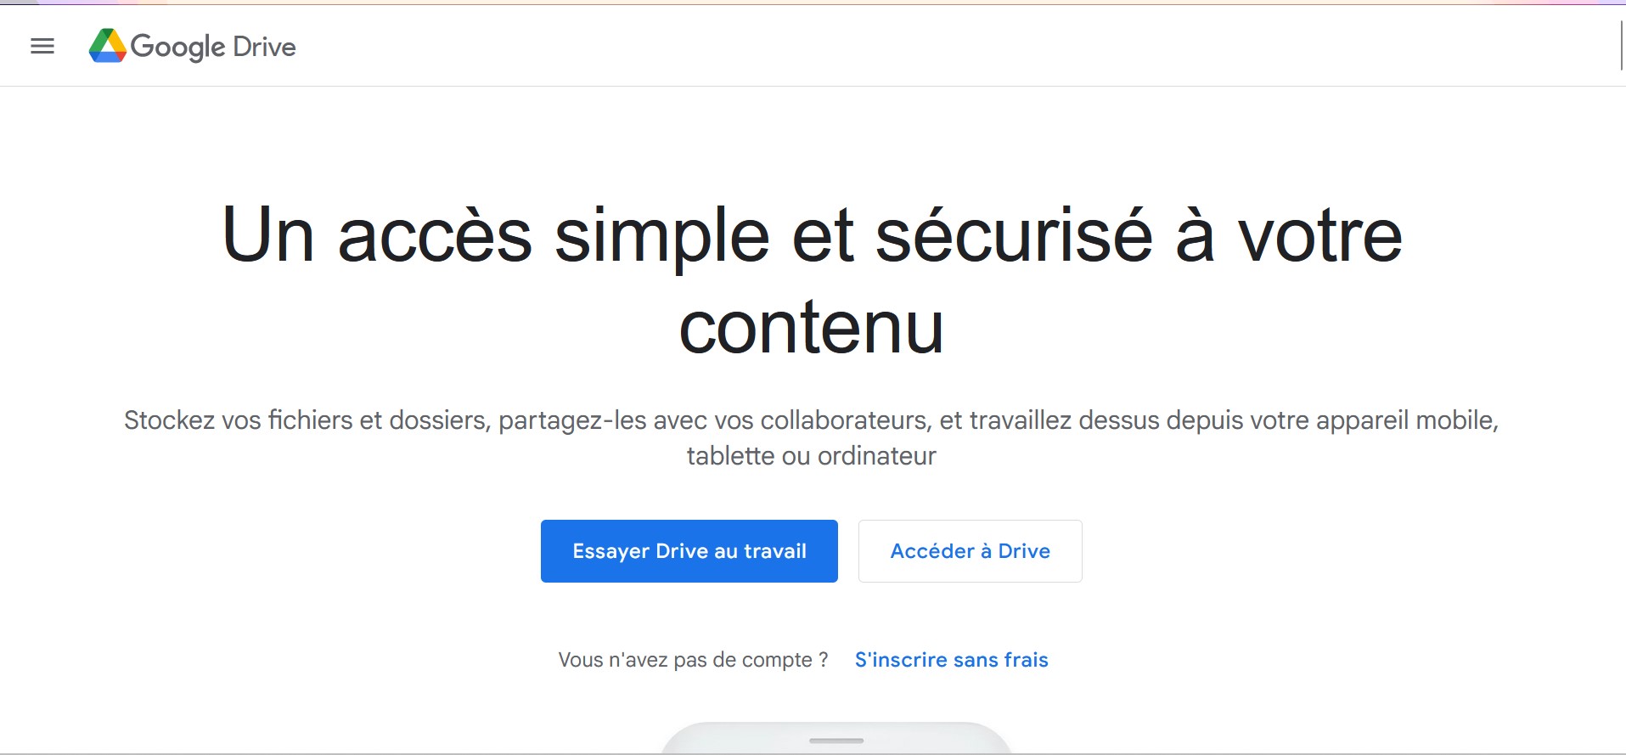
Task: Click the "Vous n'avez pas de compte ?" text
Action: [694, 660]
